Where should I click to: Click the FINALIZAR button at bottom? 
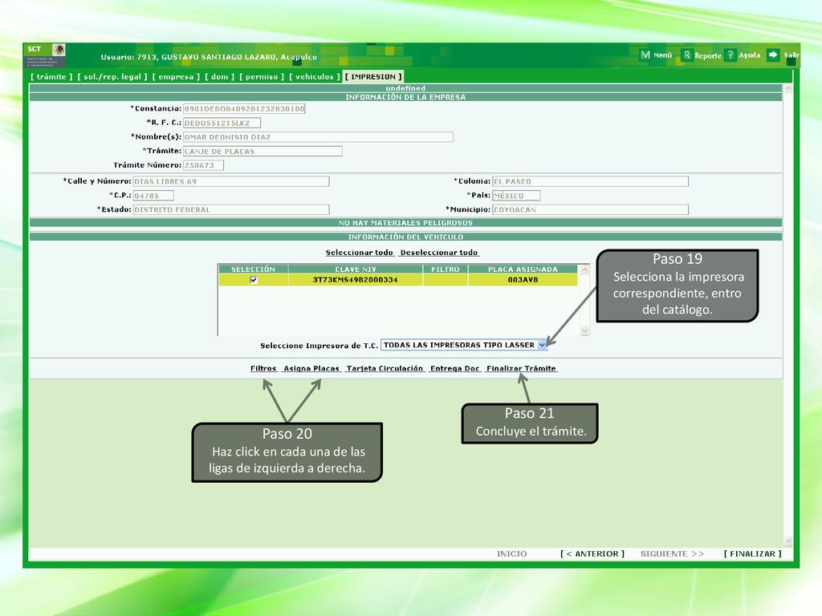click(753, 553)
